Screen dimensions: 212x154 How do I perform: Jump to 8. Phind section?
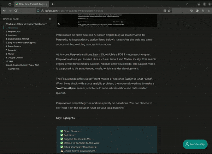point(10,54)
